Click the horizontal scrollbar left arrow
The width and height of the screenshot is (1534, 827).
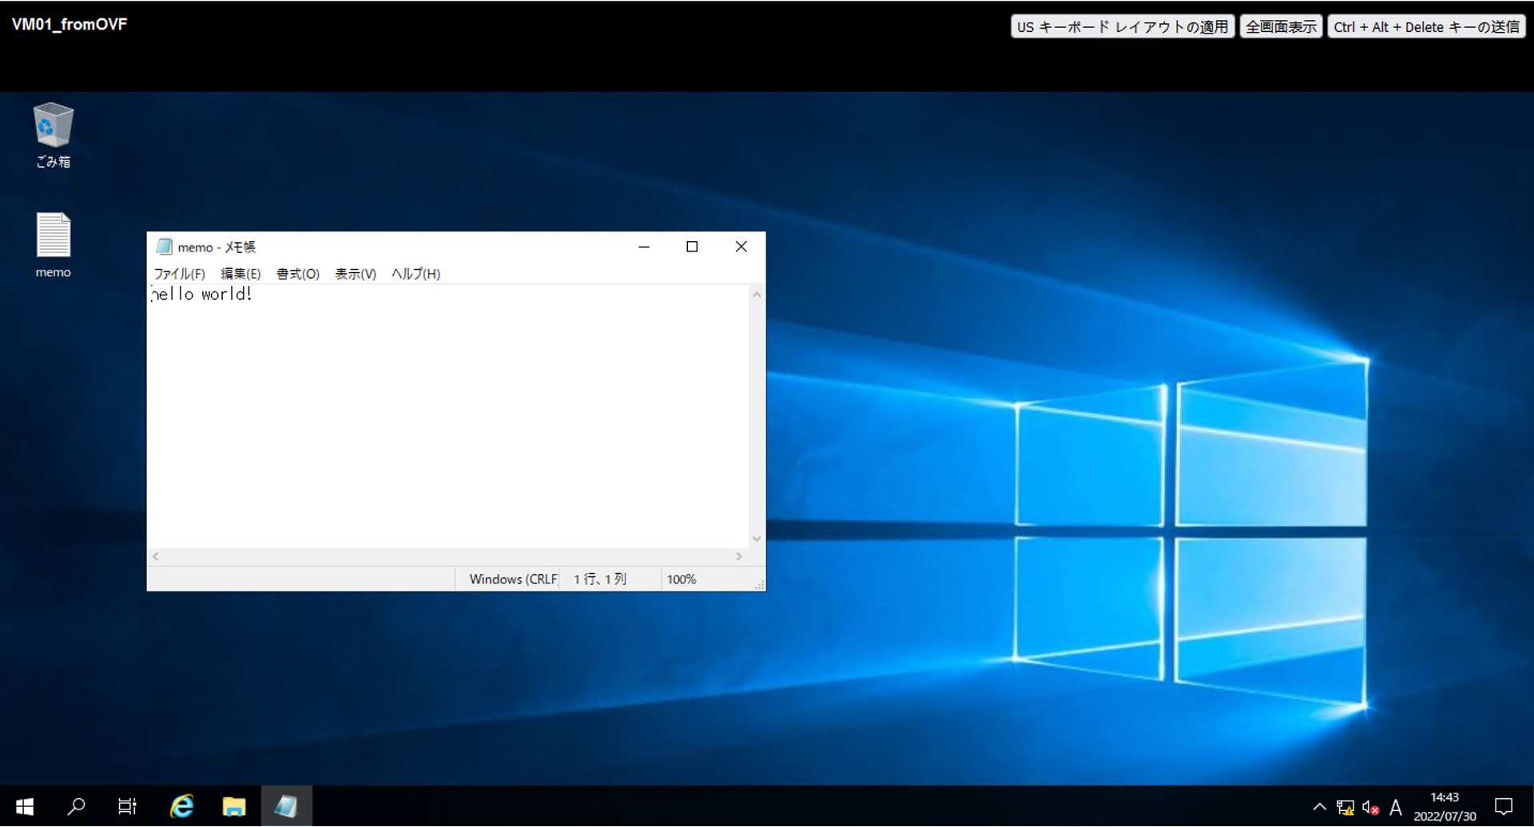point(156,556)
